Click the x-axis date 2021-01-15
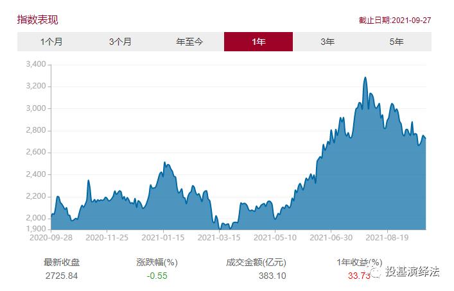 (x=163, y=238)
